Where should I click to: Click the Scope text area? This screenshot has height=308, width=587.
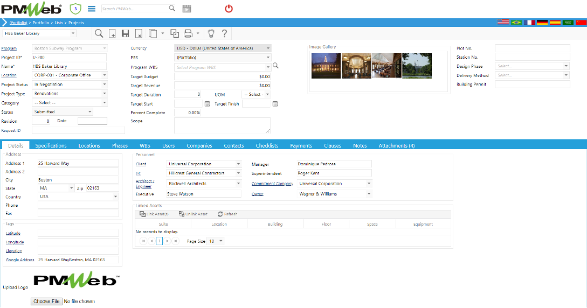pyautogui.click(x=223, y=125)
